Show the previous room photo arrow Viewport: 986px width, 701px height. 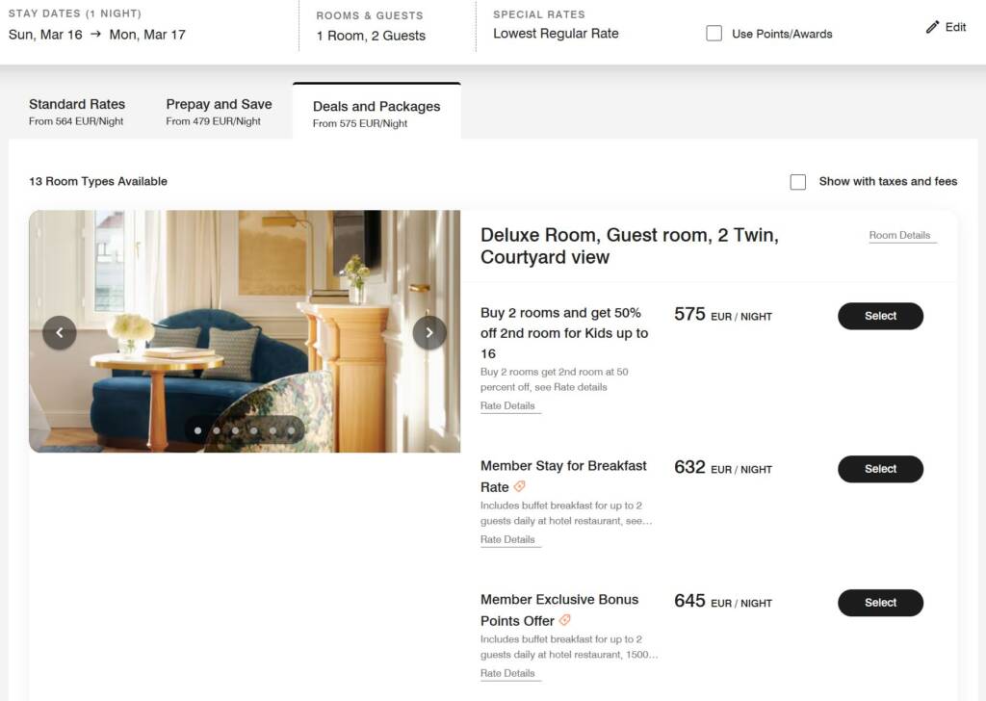click(x=60, y=332)
